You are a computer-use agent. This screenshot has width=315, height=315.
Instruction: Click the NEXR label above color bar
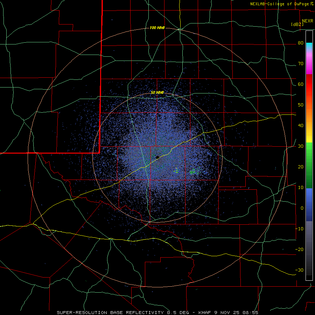(308, 21)
